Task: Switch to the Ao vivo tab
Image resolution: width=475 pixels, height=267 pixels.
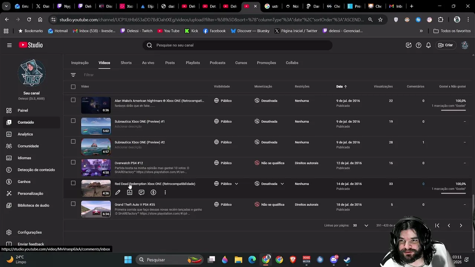Action: [148, 63]
